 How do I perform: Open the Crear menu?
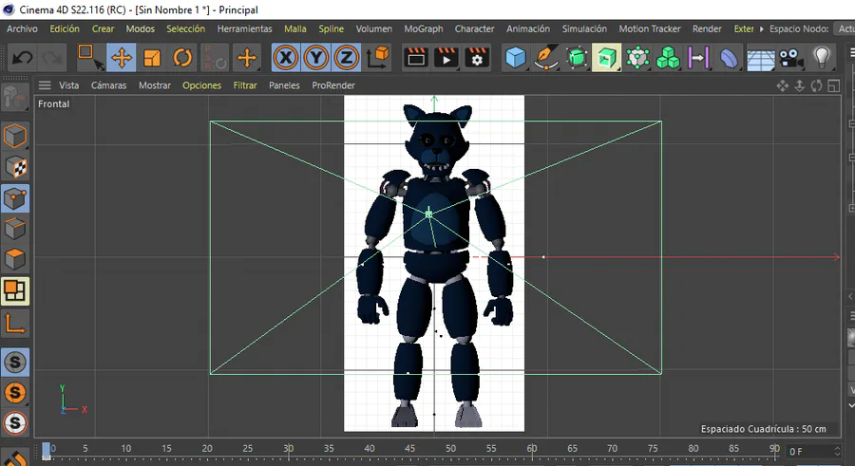[x=103, y=28]
